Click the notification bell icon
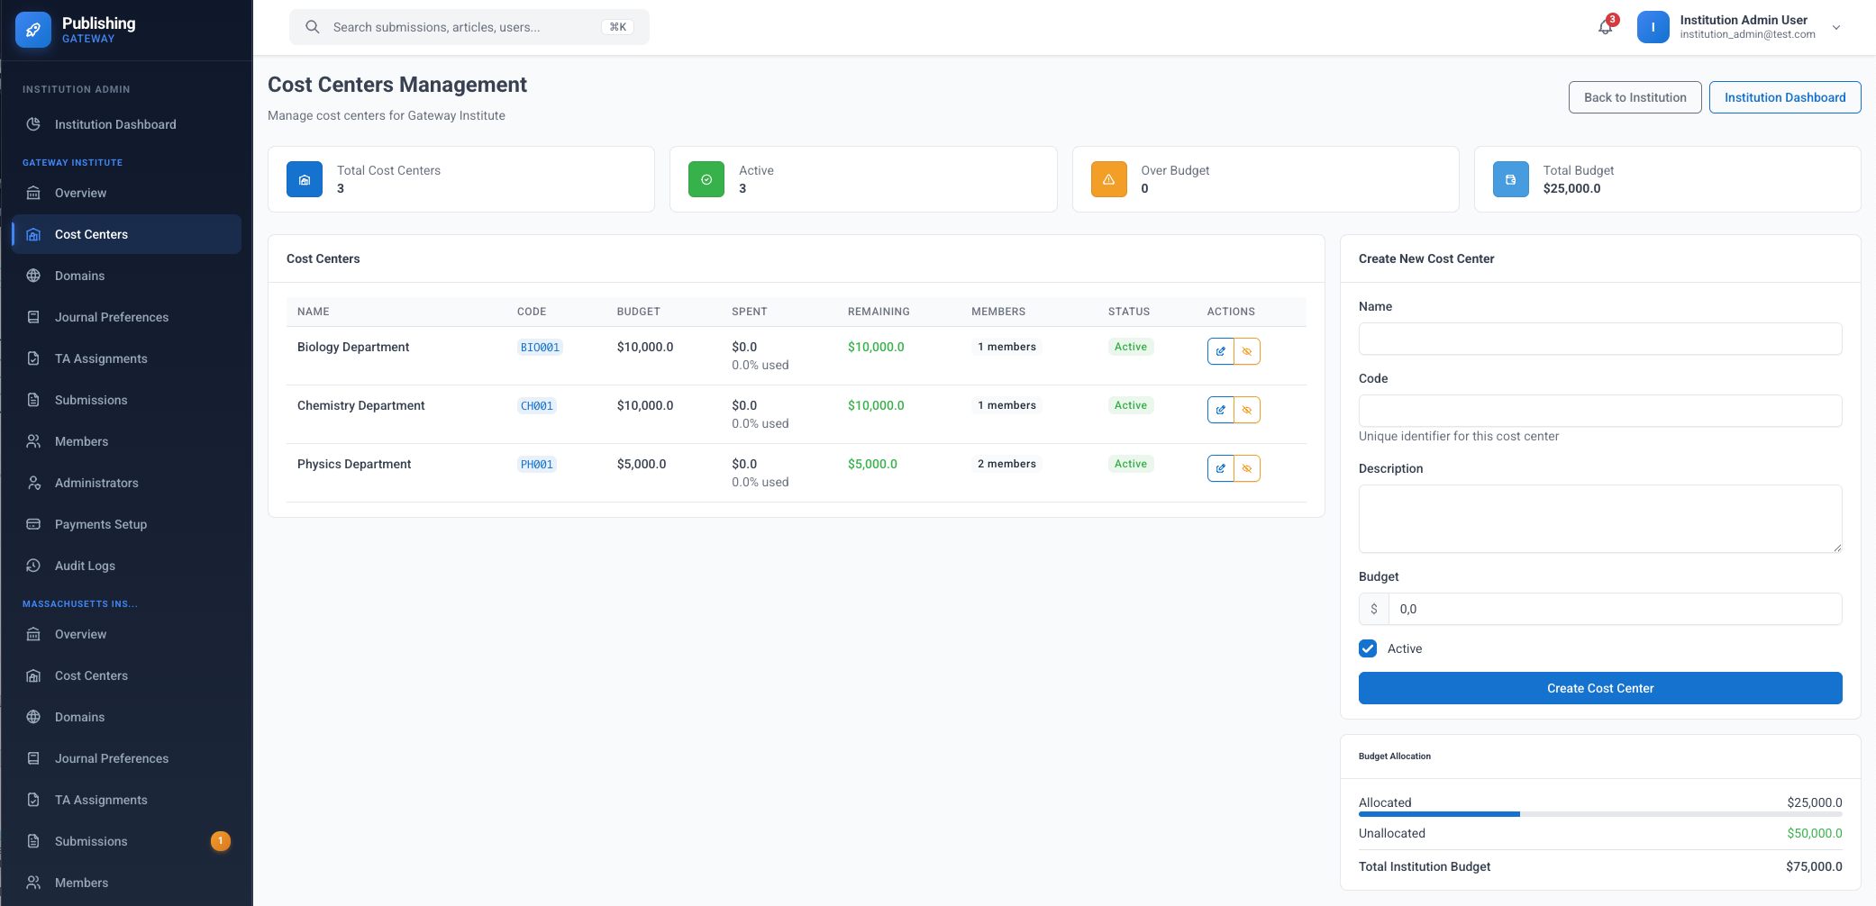Screen dimensions: 1876x906 pos(1606,27)
